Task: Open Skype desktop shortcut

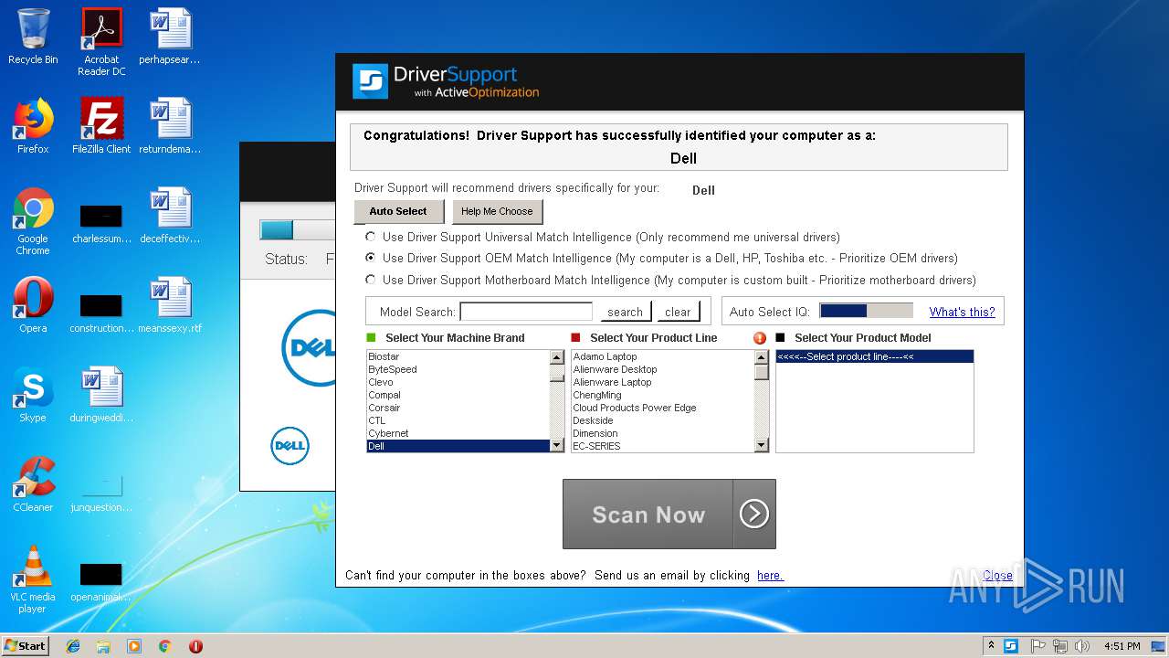Action: 33,394
